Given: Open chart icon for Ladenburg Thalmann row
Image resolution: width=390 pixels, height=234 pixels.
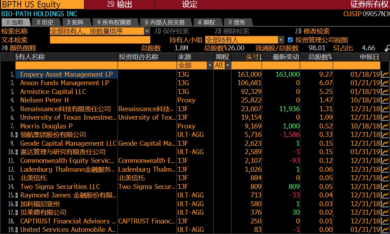Looking at the screenshot, I should (385, 169).
